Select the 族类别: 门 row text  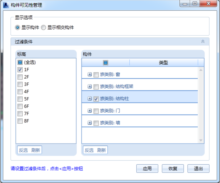pyautogui.click(x=110, y=111)
